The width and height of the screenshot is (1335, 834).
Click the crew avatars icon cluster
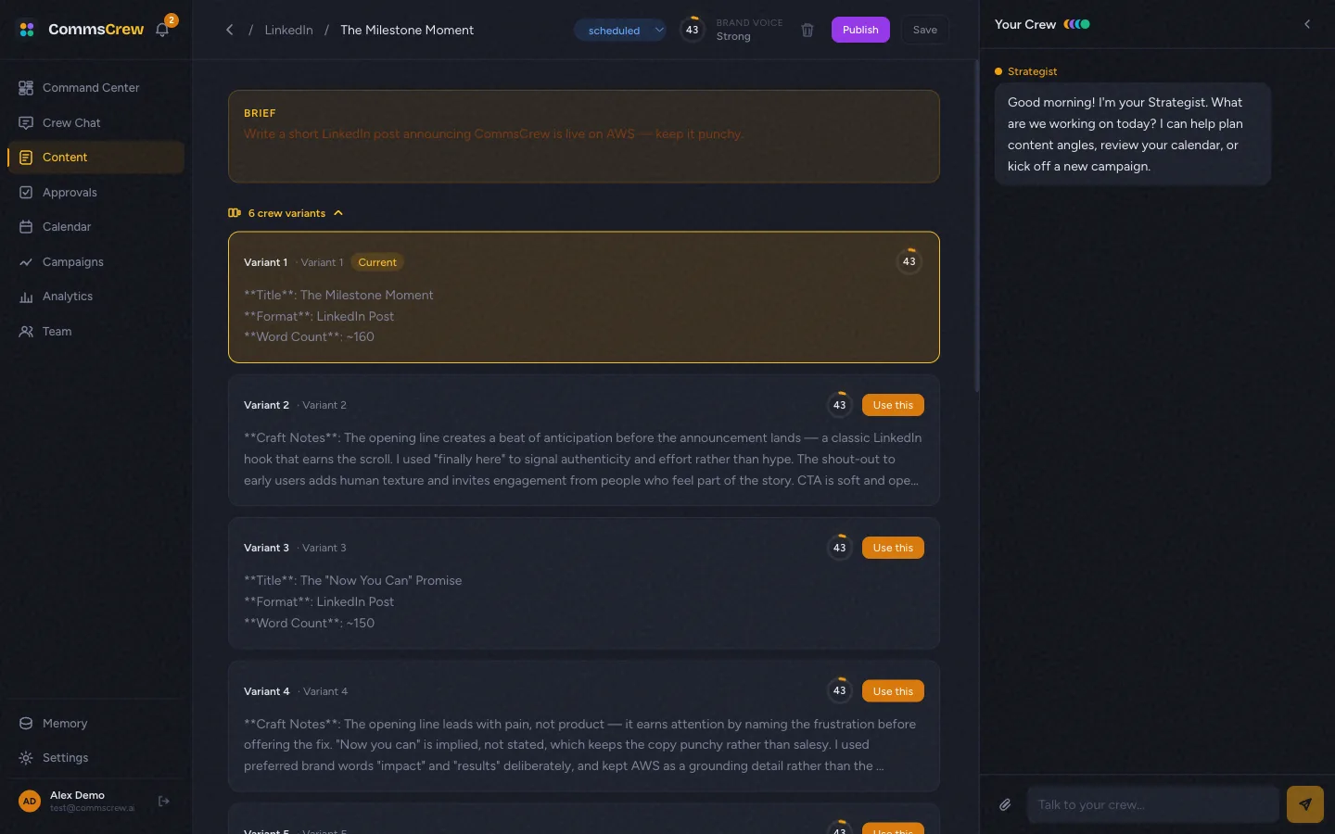pos(1076,24)
